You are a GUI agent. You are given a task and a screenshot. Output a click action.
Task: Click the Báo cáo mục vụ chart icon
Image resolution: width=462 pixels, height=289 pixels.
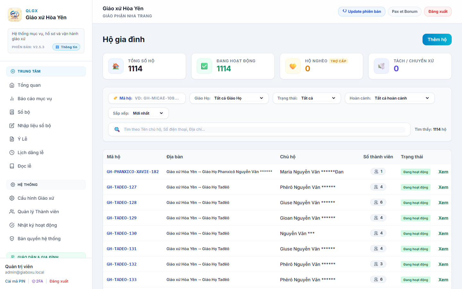coord(12,99)
